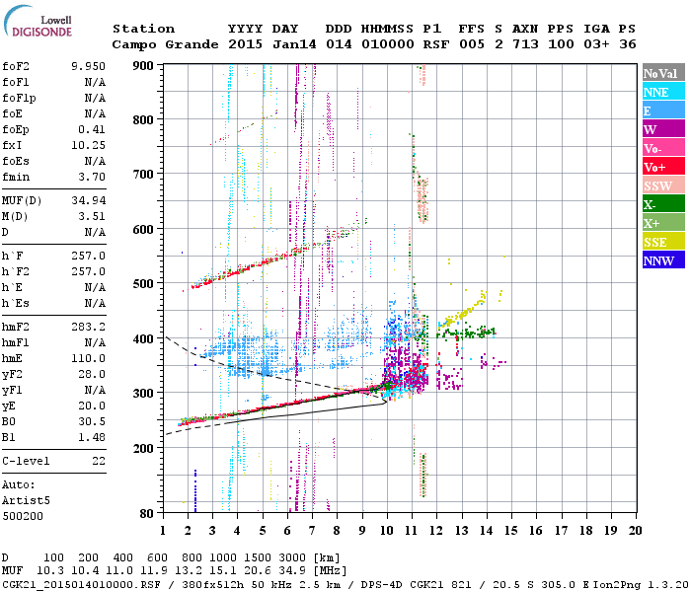The width and height of the screenshot is (691, 592).
Task: Select the hmE value 110.0
Action: click(88, 358)
